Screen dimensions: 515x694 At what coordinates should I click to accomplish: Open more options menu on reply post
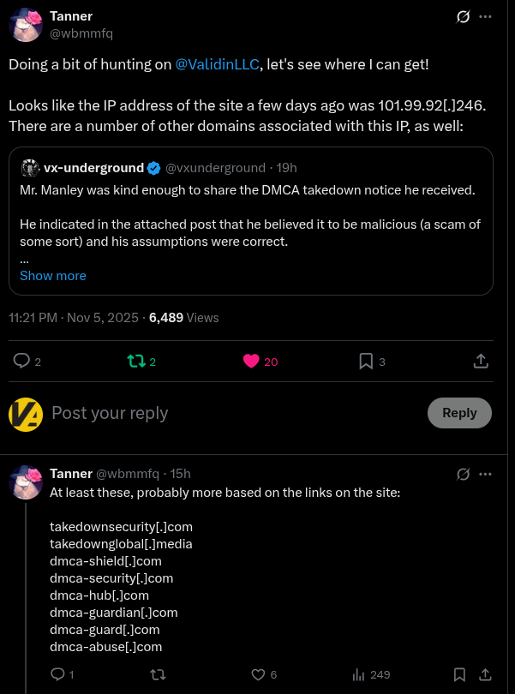coord(486,474)
